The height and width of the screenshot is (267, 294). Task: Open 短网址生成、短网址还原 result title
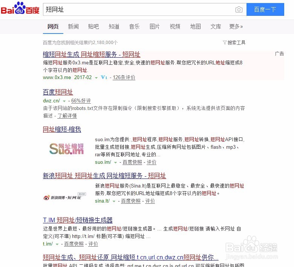pyautogui.click(x=131, y=257)
